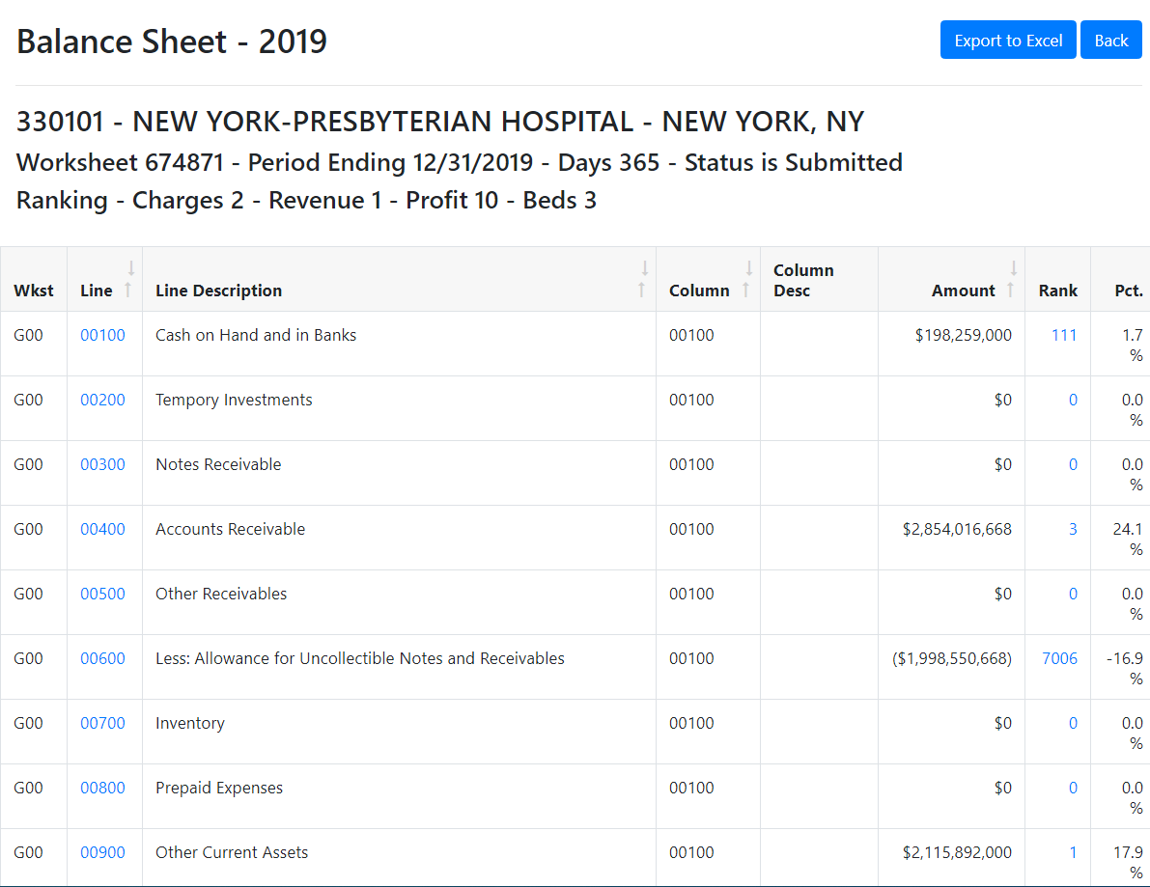The height and width of the screenshot is (887, 1150).
Task: Open rank 1 for Other Current Assets
Action: tap(1072, 852)
